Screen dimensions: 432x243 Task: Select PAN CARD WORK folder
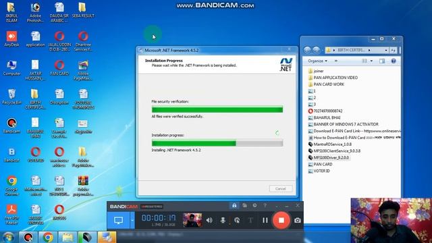point(326,84)
